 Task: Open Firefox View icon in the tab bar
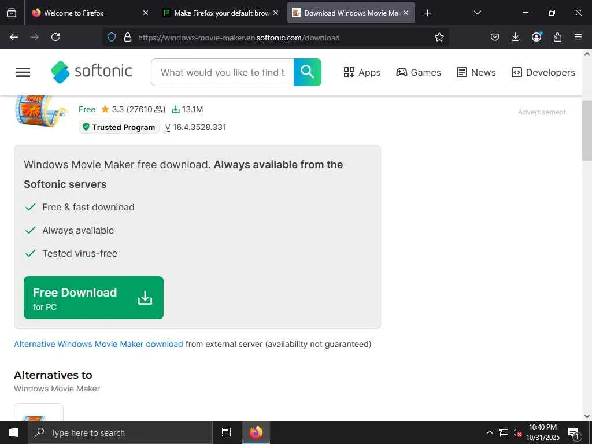[x=12, y=13]
